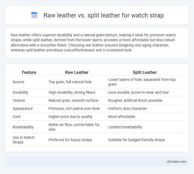Click the 'Source' row label
Viewport: 194px width, 174px height.
click(x=18, y=82)
